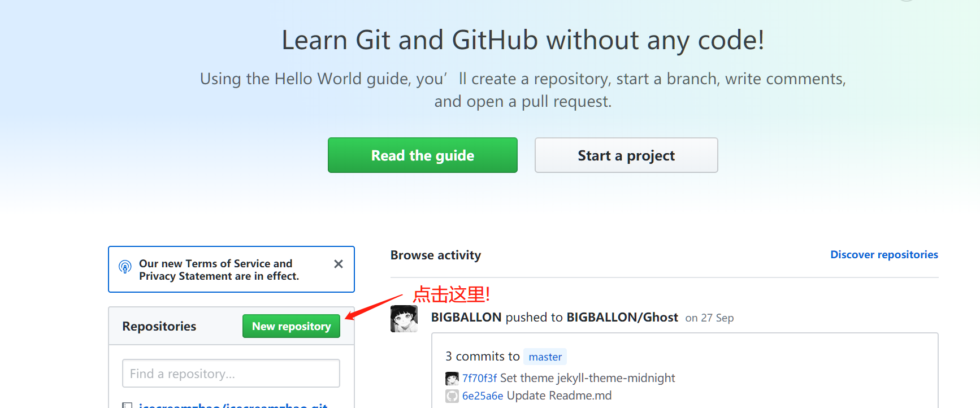Click 'Set theme jekyll-theme-midnight' commit message
The image size is (980, 408).
coord(587,378)
